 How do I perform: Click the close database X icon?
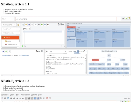[11, 98]
